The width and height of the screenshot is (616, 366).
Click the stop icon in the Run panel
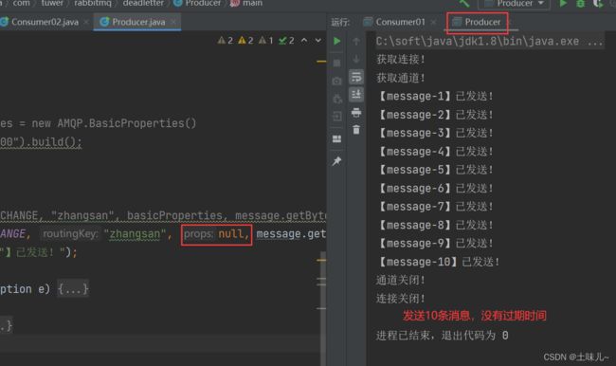tap(336, 63)
